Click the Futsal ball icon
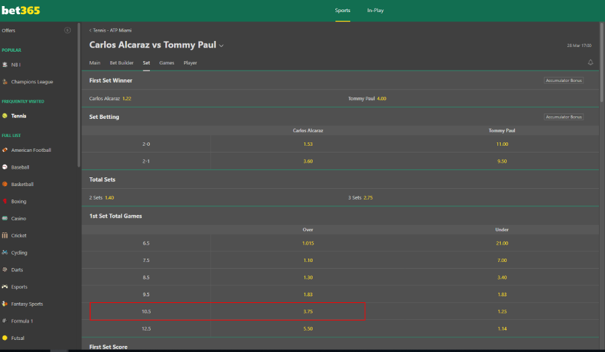The image size is (605, 352). pyautogui.click(x=5, y=338)
